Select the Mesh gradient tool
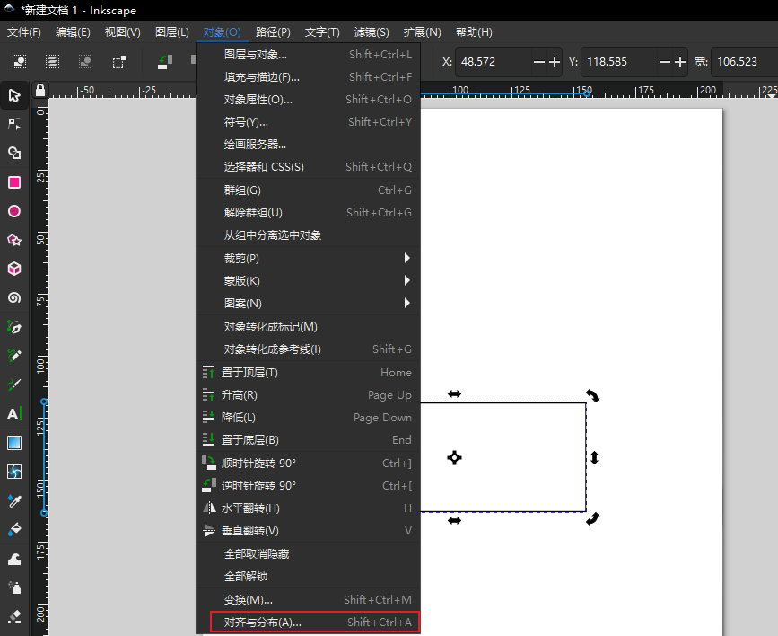The image size is (778, 636). (x=14, y=471)
